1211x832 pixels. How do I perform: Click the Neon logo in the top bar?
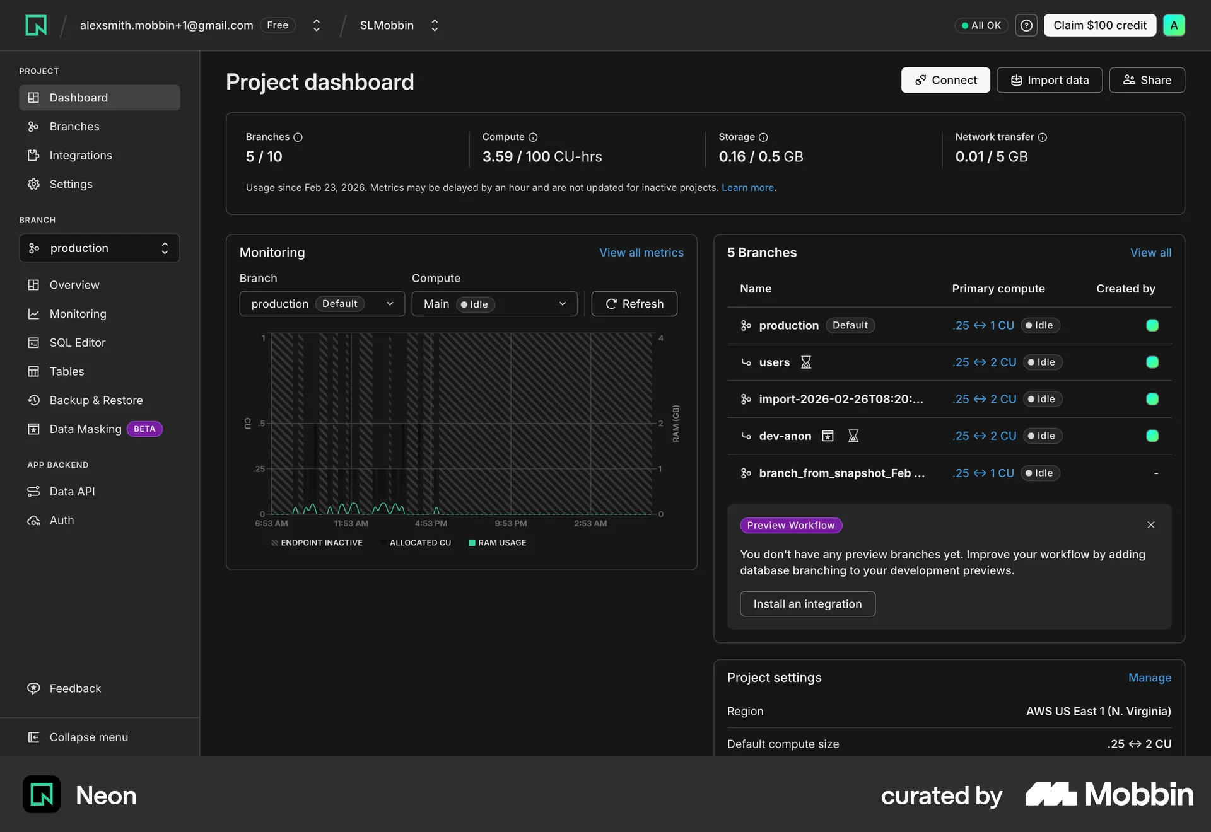coord(36,25)
